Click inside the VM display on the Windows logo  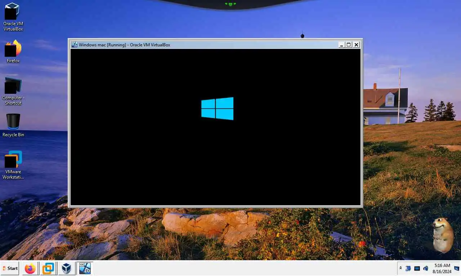217,108
